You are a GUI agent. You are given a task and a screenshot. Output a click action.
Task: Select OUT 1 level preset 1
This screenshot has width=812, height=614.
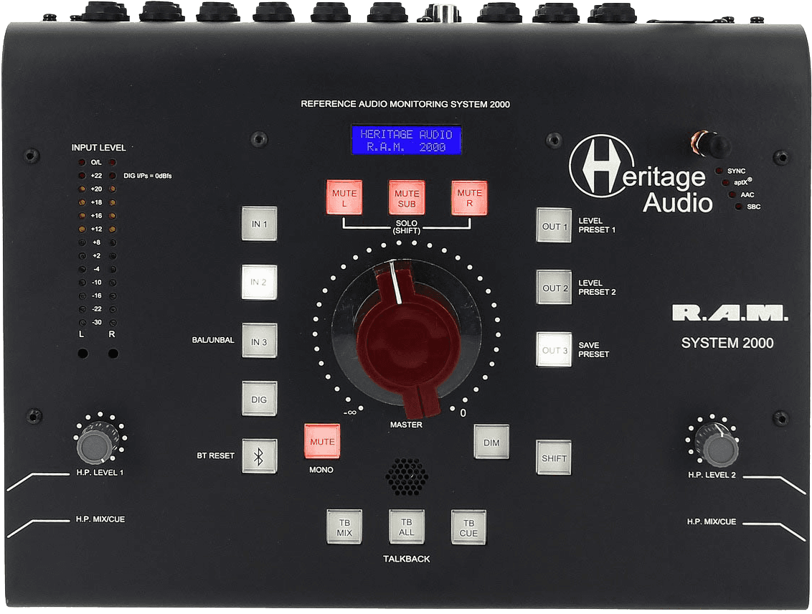(554, 225)
